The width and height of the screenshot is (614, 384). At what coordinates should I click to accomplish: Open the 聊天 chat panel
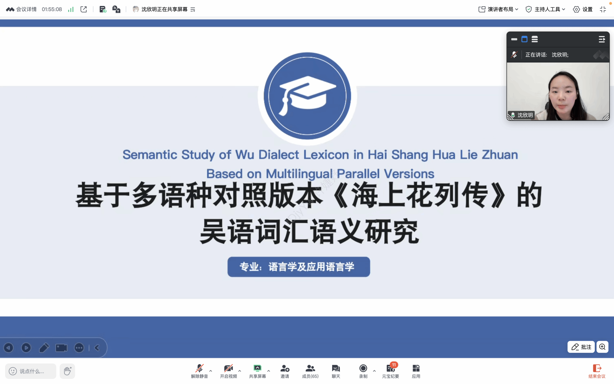coord(336,371)
